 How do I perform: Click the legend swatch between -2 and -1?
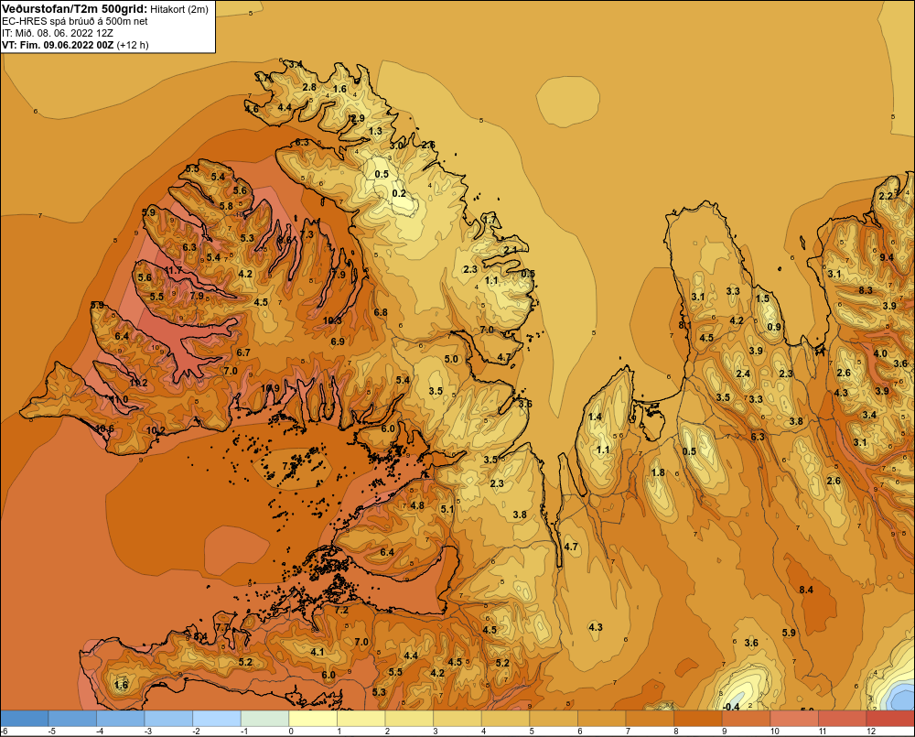(x=217, y=719)
